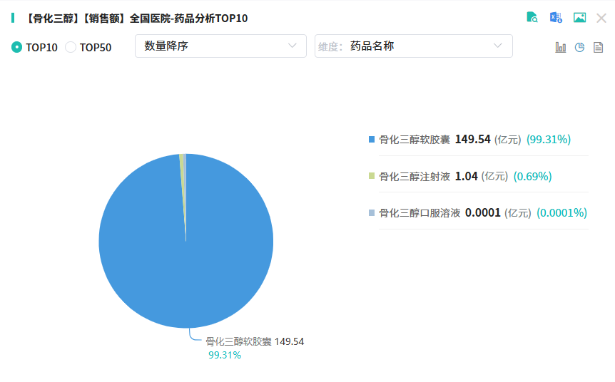
Task: Switch to table list view icon
Action: [598, 48]
